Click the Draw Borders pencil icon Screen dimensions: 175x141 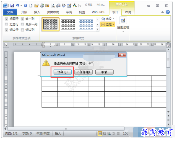123,20
